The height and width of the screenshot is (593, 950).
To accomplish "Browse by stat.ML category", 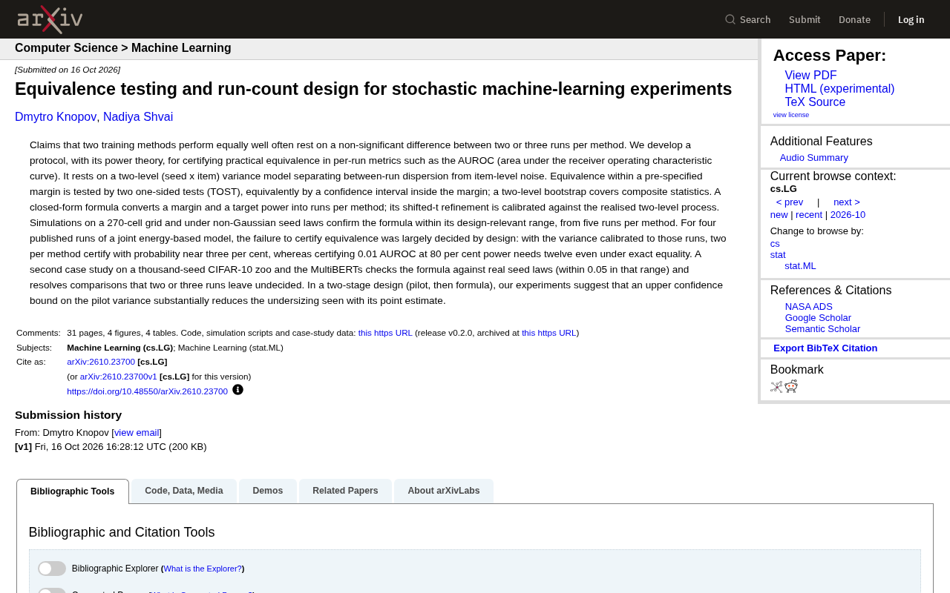I will (x=800, y=266).
